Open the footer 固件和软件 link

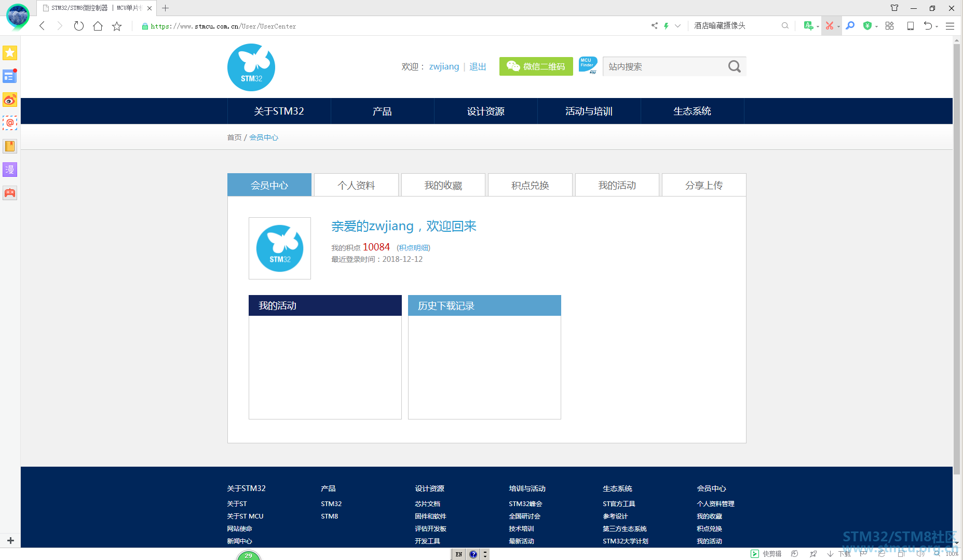click(430, 516)
